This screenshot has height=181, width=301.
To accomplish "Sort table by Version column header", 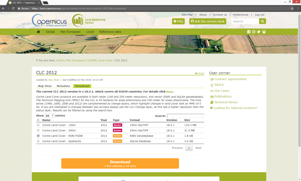I will point(172,120).
